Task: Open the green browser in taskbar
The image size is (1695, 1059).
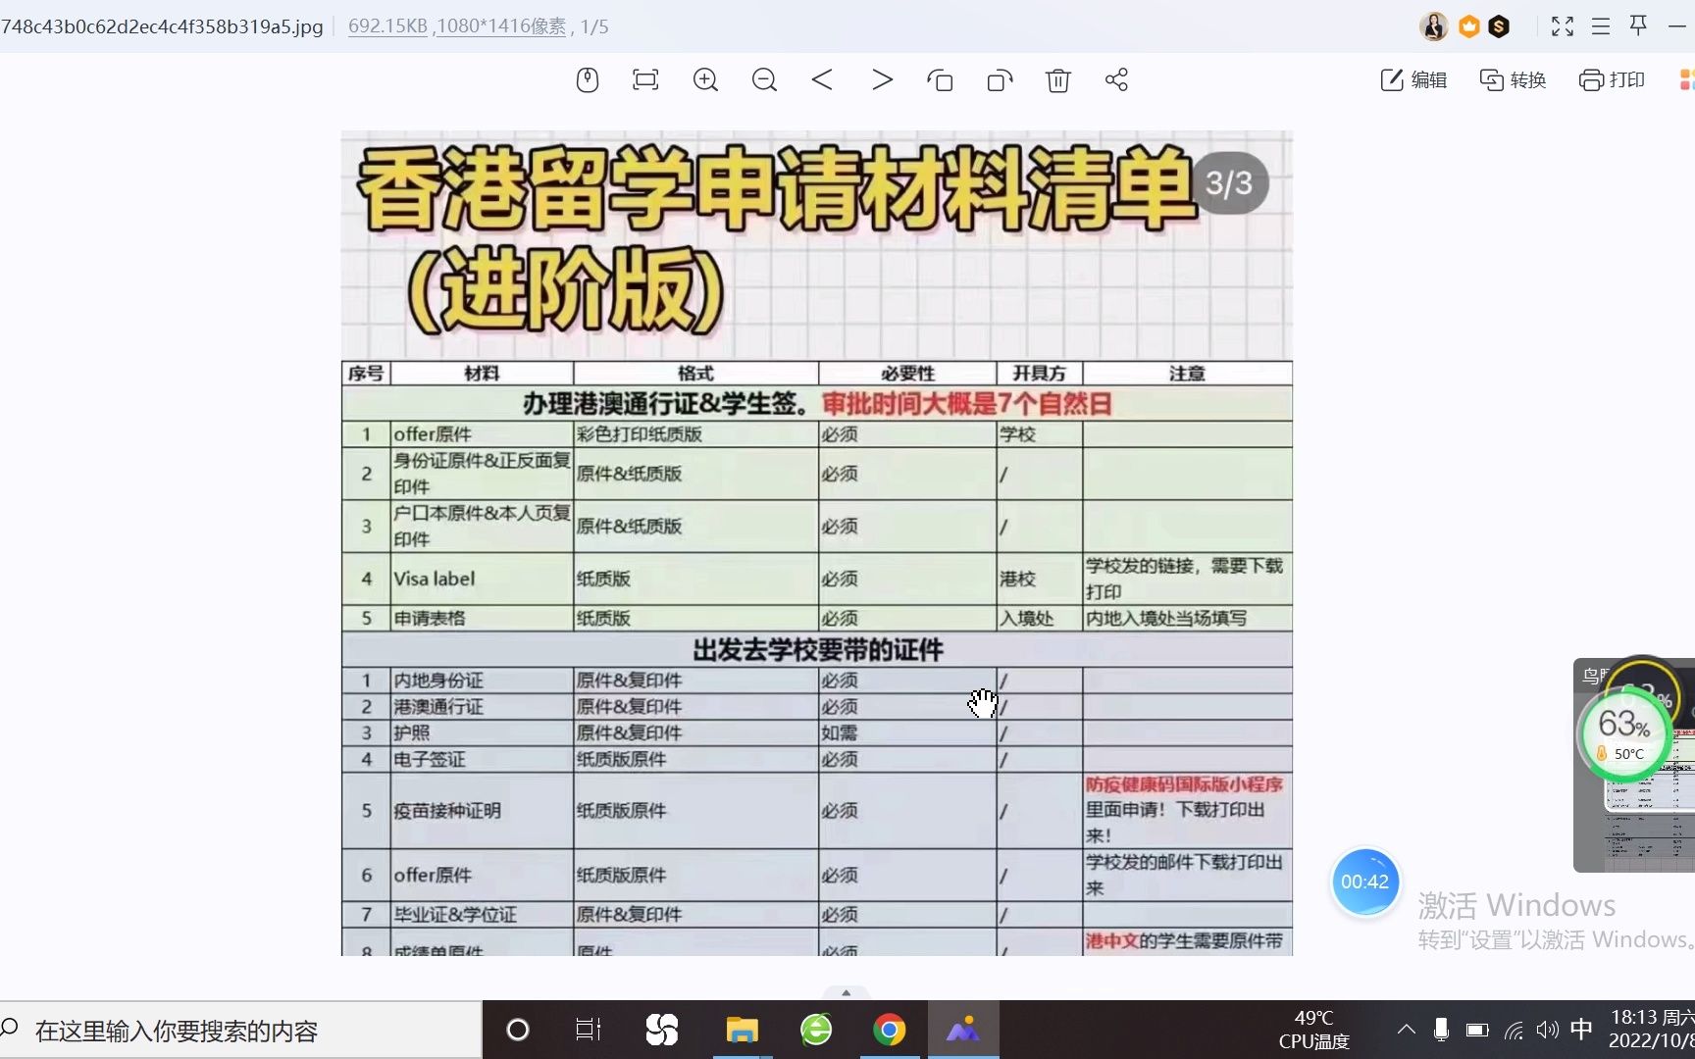Action: tap(816, 1030)
